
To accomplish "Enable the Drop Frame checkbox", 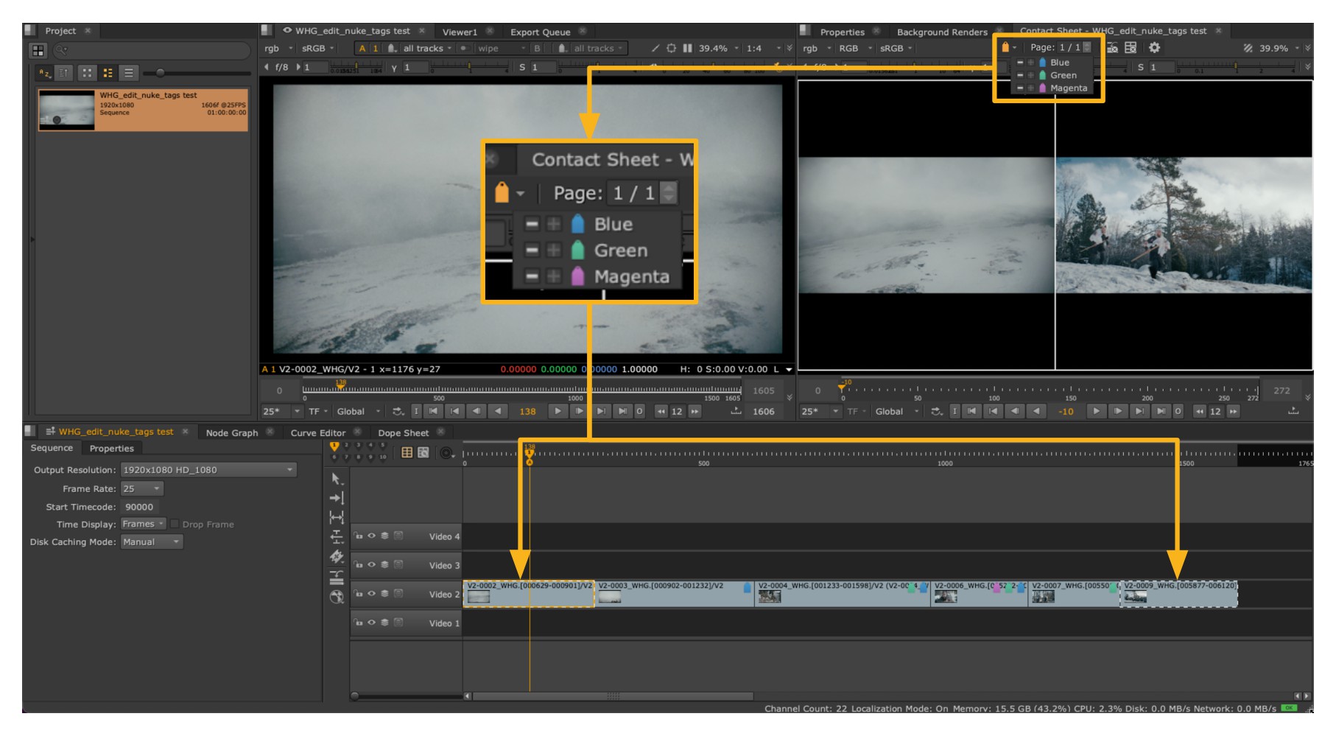I will click(x=175, y=525).
